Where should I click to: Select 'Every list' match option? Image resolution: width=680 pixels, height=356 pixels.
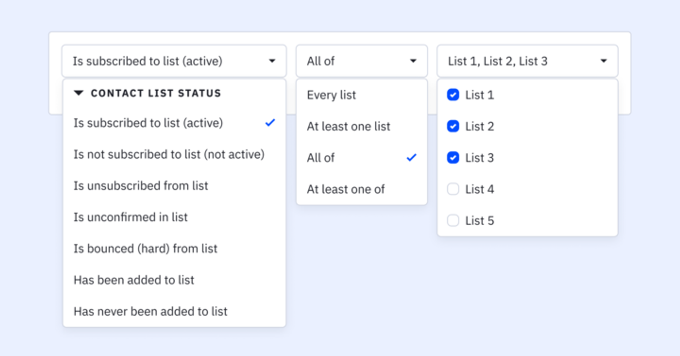(331, 95)
